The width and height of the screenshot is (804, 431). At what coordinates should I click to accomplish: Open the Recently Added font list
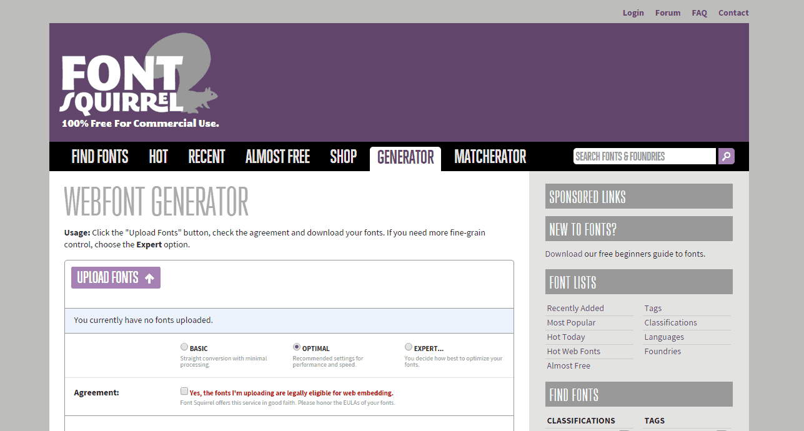pyautogui.click(x=575, y=309)
